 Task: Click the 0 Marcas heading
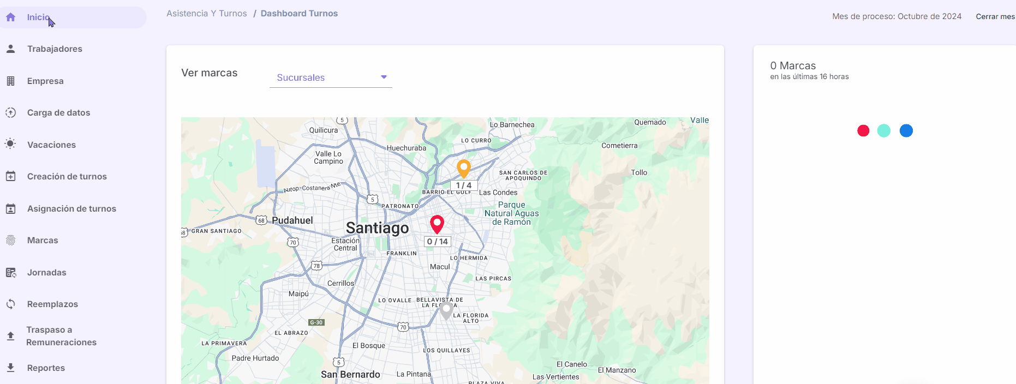pyautogui.click(x=793, y=65)
